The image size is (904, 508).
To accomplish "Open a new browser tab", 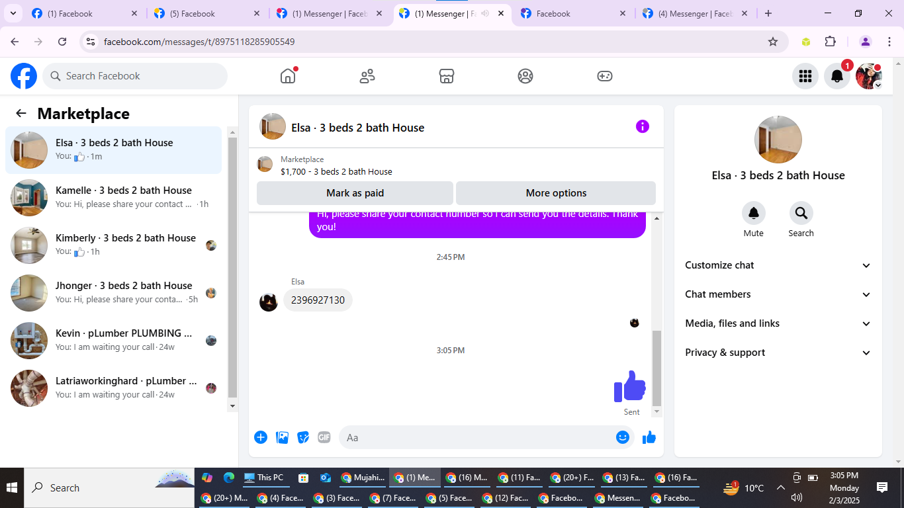I will [x=768, y=13].
